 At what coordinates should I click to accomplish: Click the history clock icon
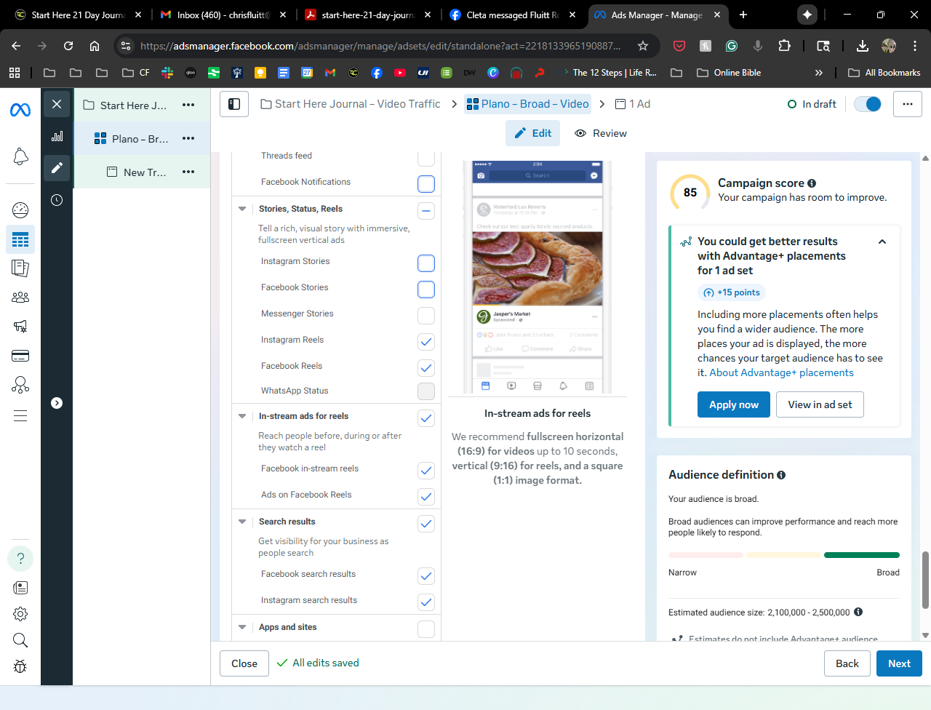click(57, 200)
